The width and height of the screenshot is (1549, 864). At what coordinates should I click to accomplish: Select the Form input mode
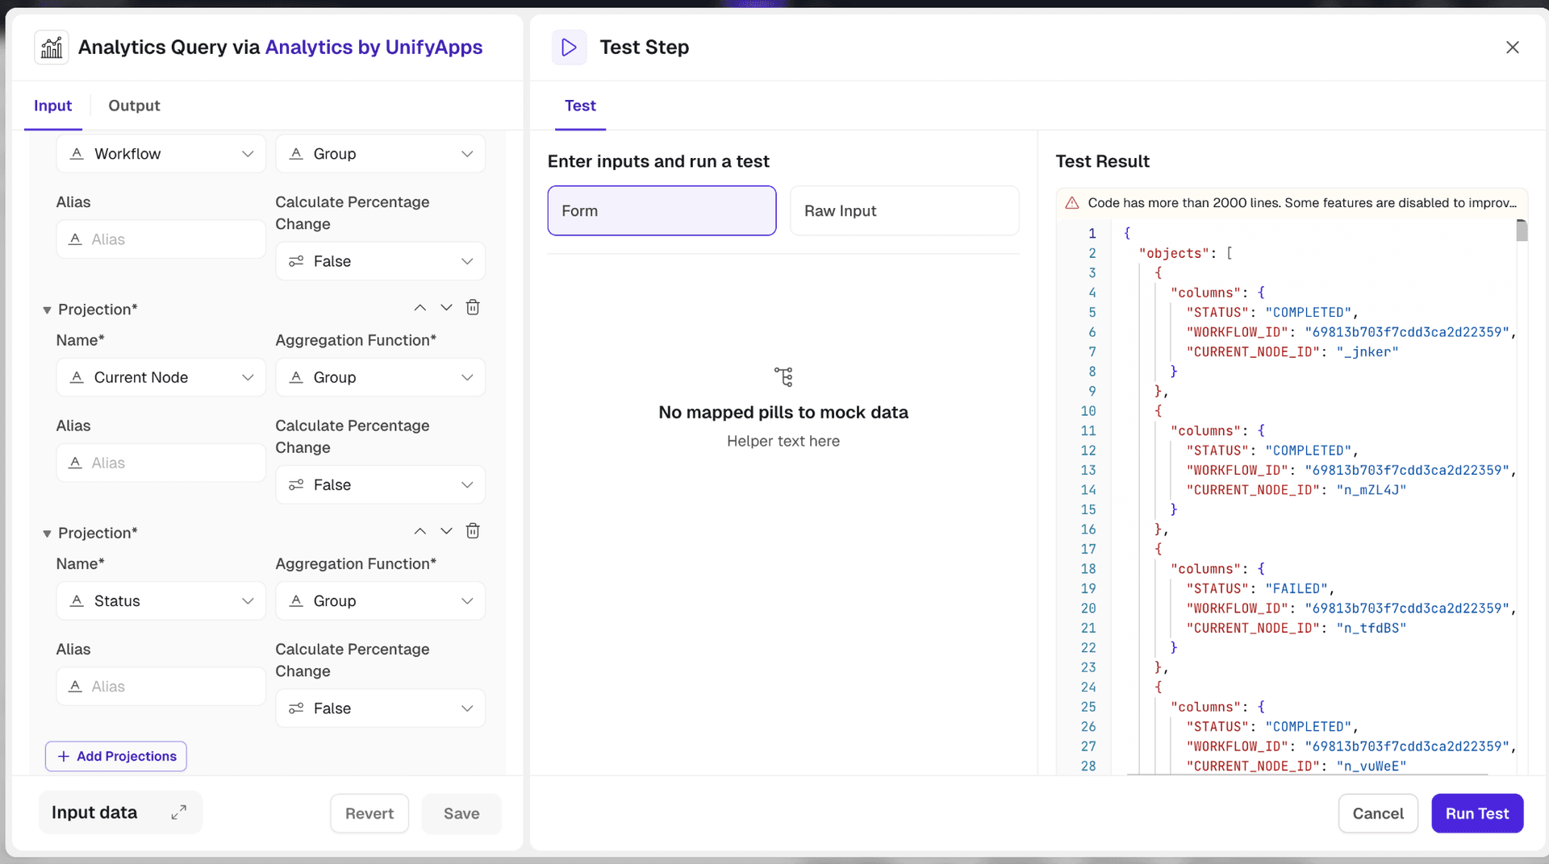662,210
